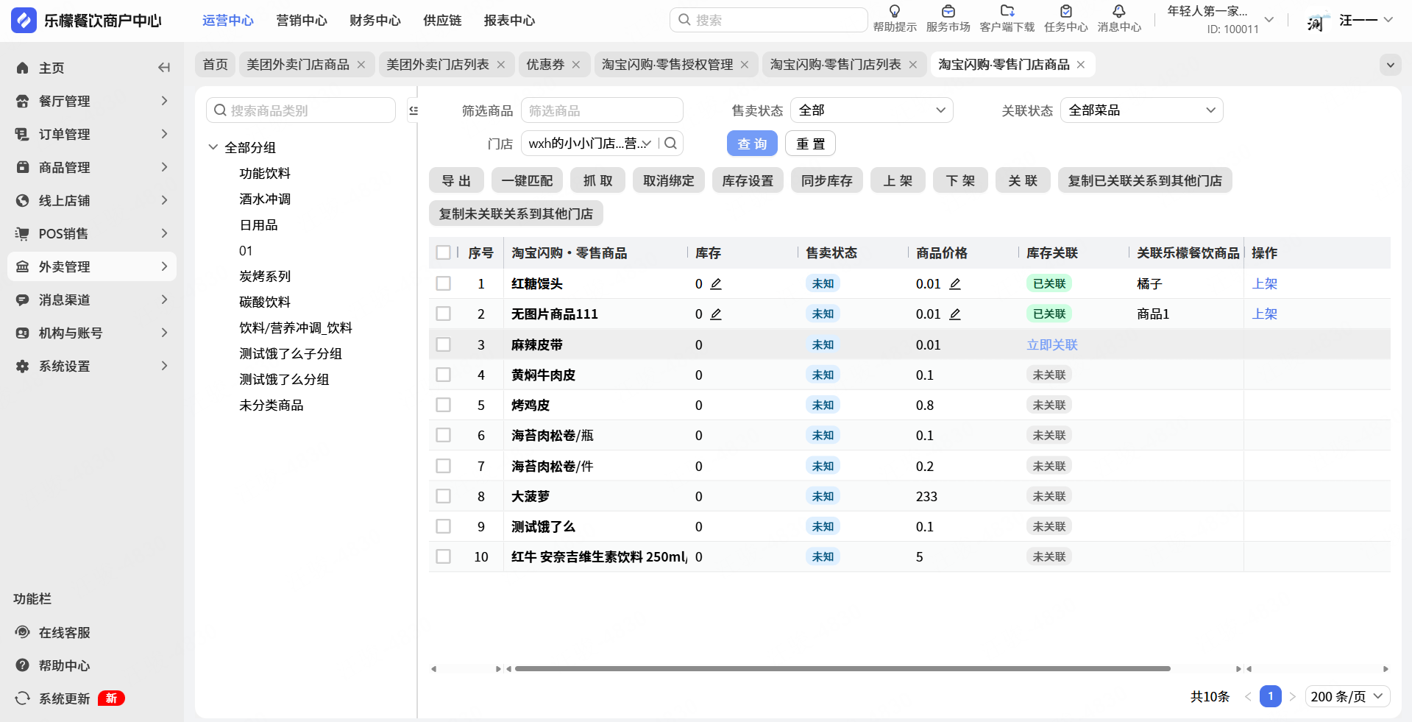Click 立即关联 link for 麻辣皮带

[1052, 344]
